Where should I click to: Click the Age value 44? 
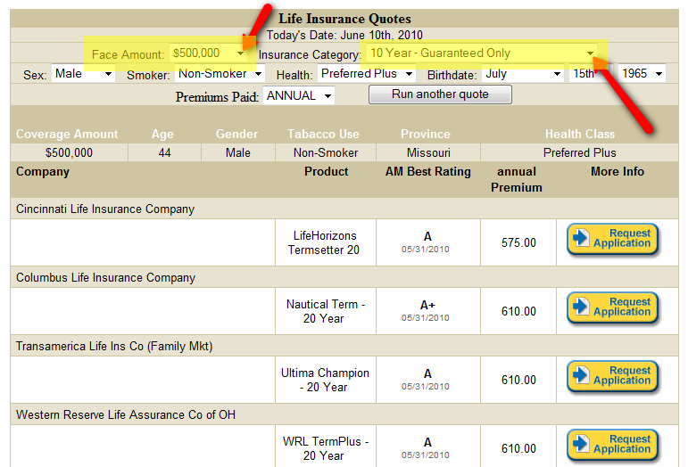(164, 153)
